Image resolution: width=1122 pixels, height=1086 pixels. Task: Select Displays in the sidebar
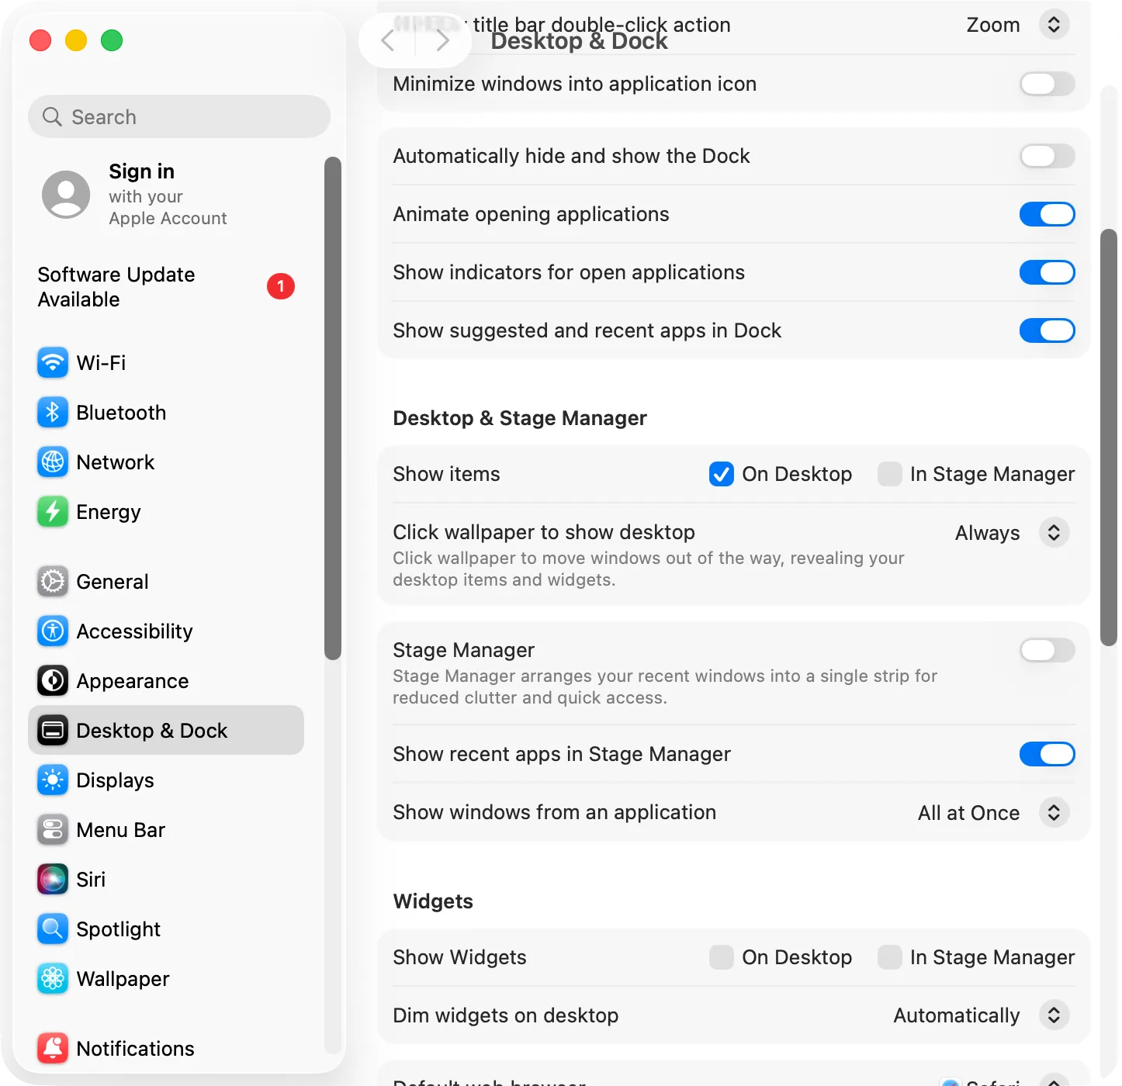(165, 780)
